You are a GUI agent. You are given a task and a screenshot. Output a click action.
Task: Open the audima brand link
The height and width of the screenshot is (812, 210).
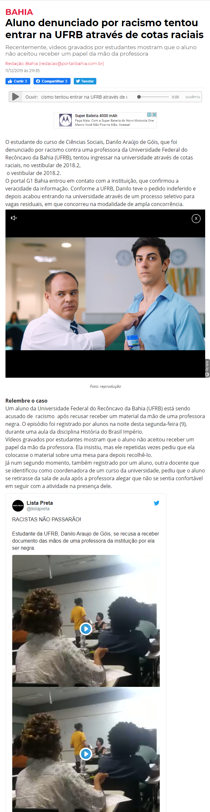pos(193,97)
